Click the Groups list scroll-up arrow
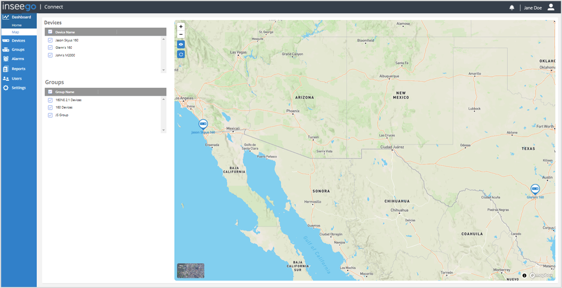Viewport: 562px width, 288px height. coord(164,98)
